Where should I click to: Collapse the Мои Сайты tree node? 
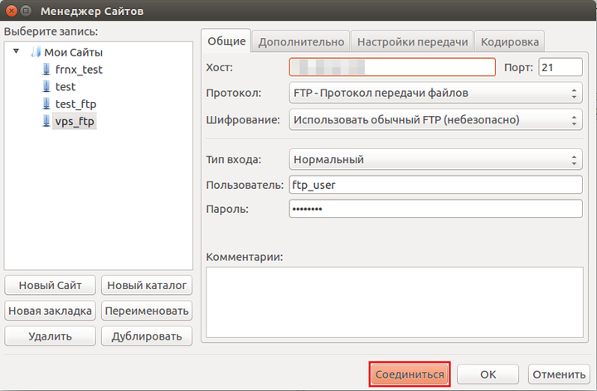(x=16, y=51)
